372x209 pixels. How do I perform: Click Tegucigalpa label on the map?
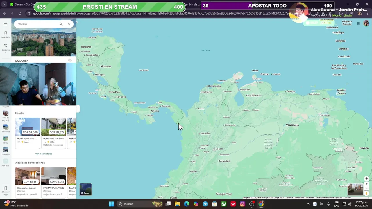tap(92, 55)
